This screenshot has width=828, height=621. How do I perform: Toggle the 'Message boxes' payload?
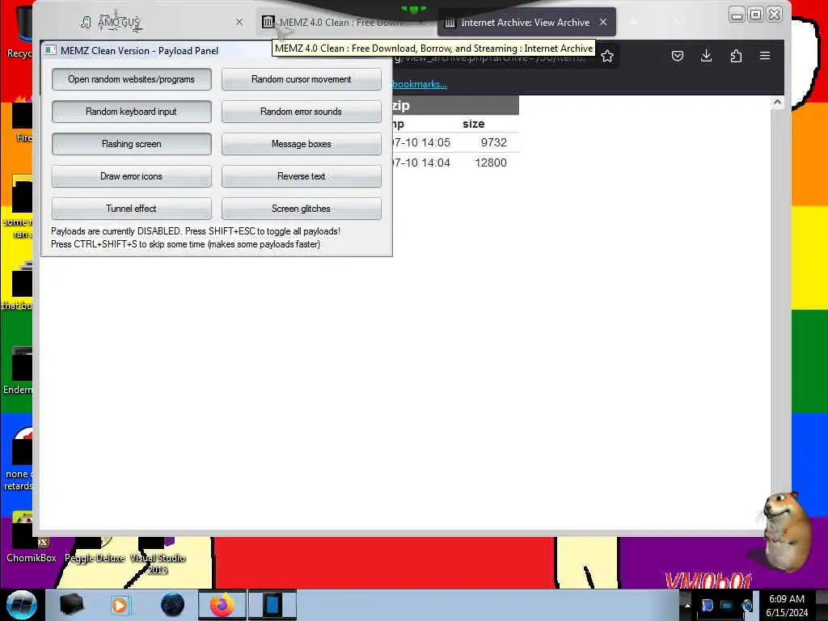(x=301, y=144)
